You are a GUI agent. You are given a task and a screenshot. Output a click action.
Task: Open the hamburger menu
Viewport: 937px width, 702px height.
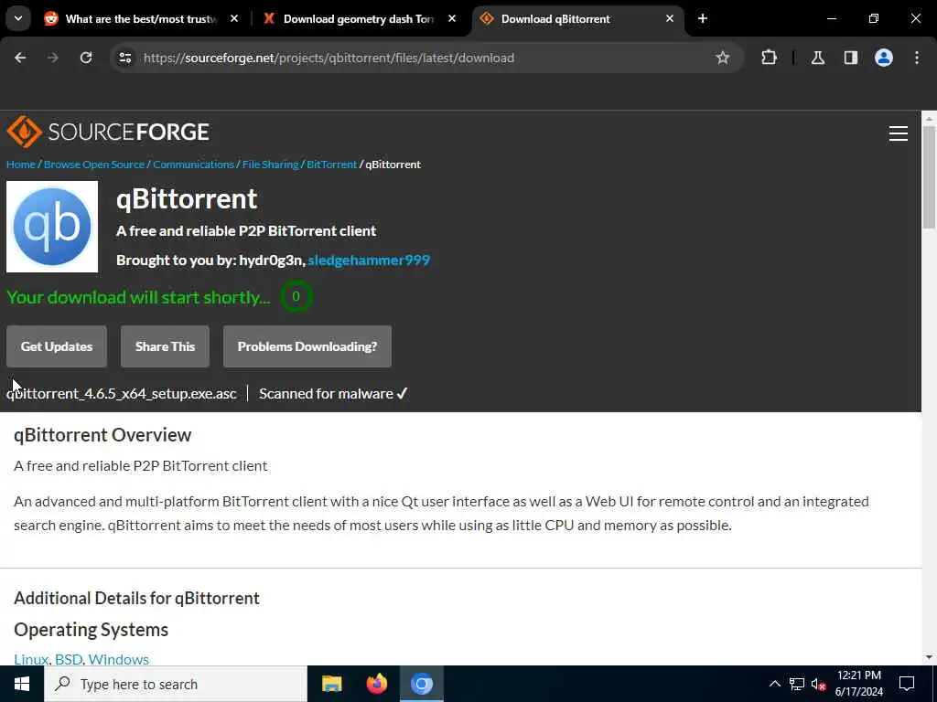coord(899,133)
